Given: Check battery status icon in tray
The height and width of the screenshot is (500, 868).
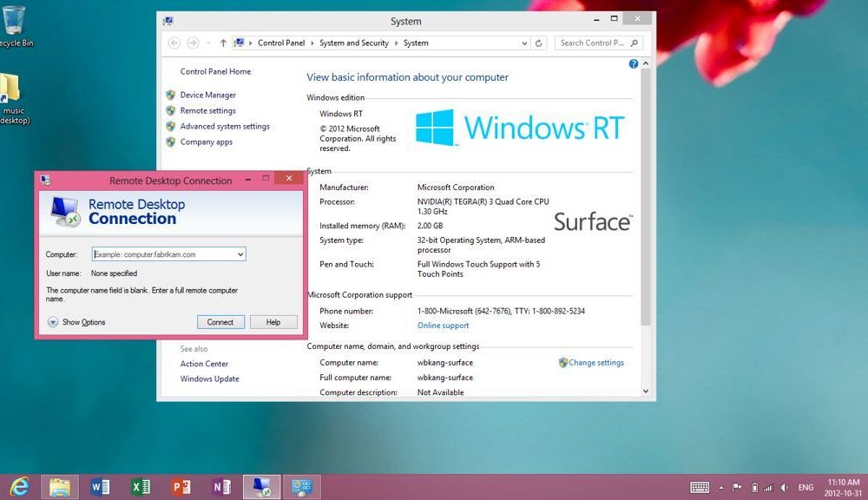Looking at the screenshot, I should point(754,487).
